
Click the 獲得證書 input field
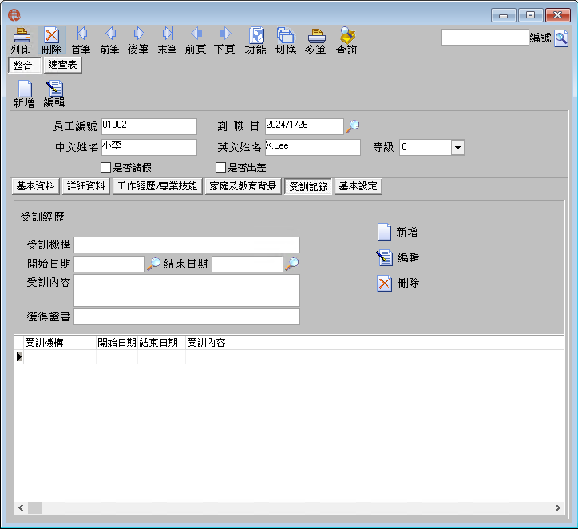pos(187,317)
